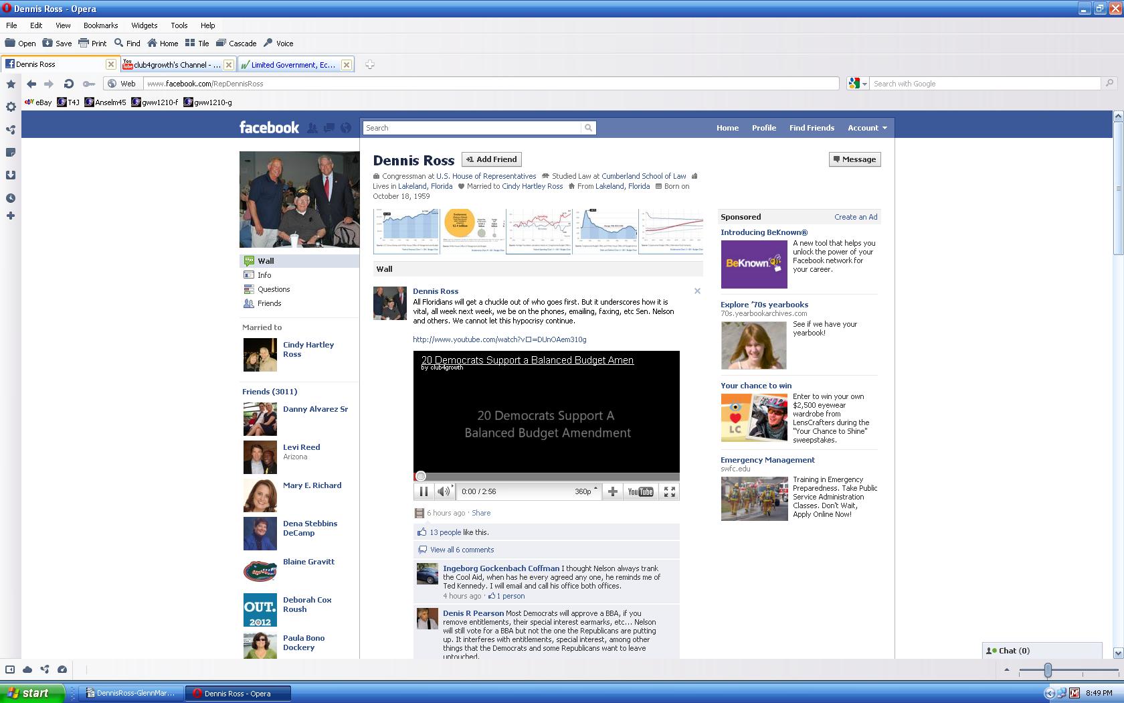Reload the current page
The image size is (1124, 703).
[x=68, y=84]
